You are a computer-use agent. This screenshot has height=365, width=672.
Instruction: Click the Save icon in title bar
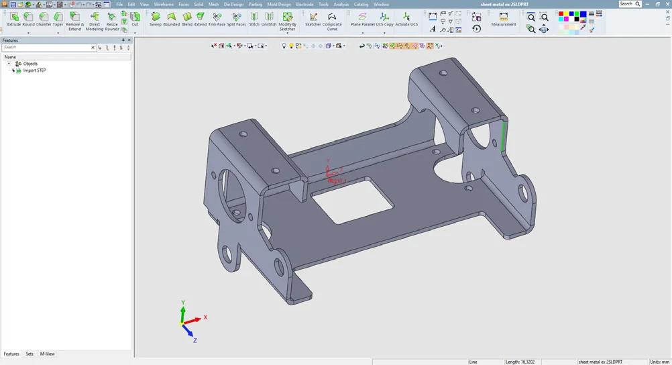point(13,4)
